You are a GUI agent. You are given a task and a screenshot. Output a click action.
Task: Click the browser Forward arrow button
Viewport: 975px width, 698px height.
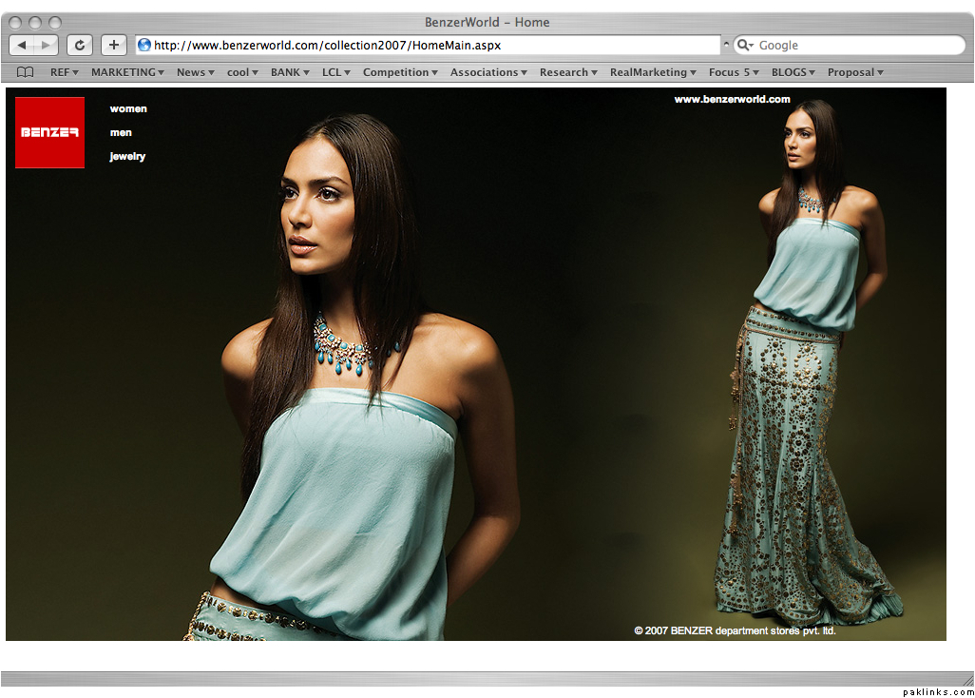pyautogui.click(x=46, y=45)
